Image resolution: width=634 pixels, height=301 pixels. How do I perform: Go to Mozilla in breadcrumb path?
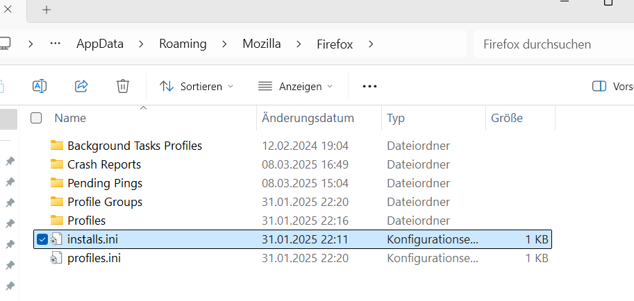click(262, 44)
